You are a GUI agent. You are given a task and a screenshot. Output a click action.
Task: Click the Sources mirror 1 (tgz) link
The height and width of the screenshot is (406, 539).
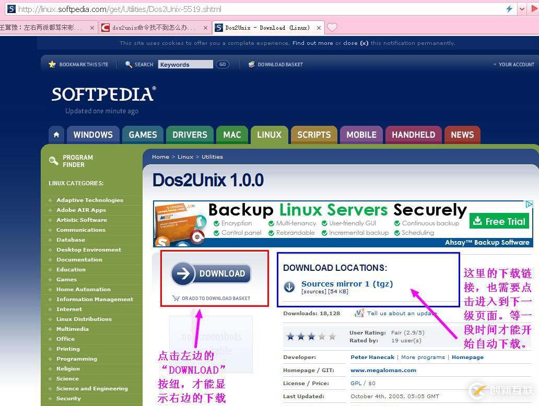pyautogui.click(x=347, y=284)
